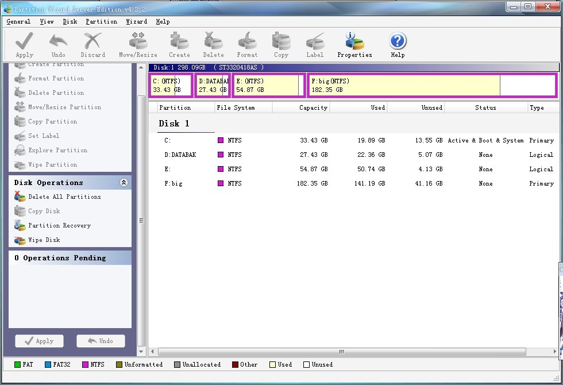Screen dimensions: 563x385
Task: Click Delete All Partitions in Disk Operations
Action: click(58, 197)
